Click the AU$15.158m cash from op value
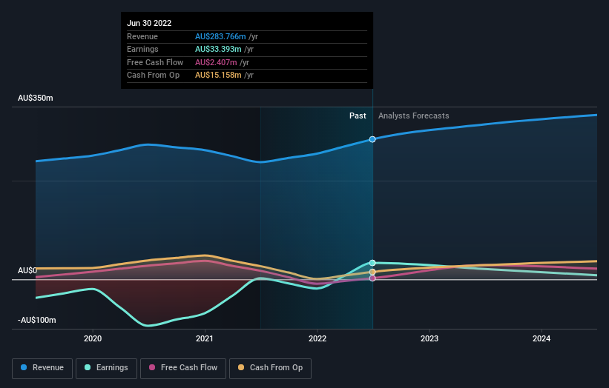The width and height of the screenshot is (609, 388). tap(218, 76)
